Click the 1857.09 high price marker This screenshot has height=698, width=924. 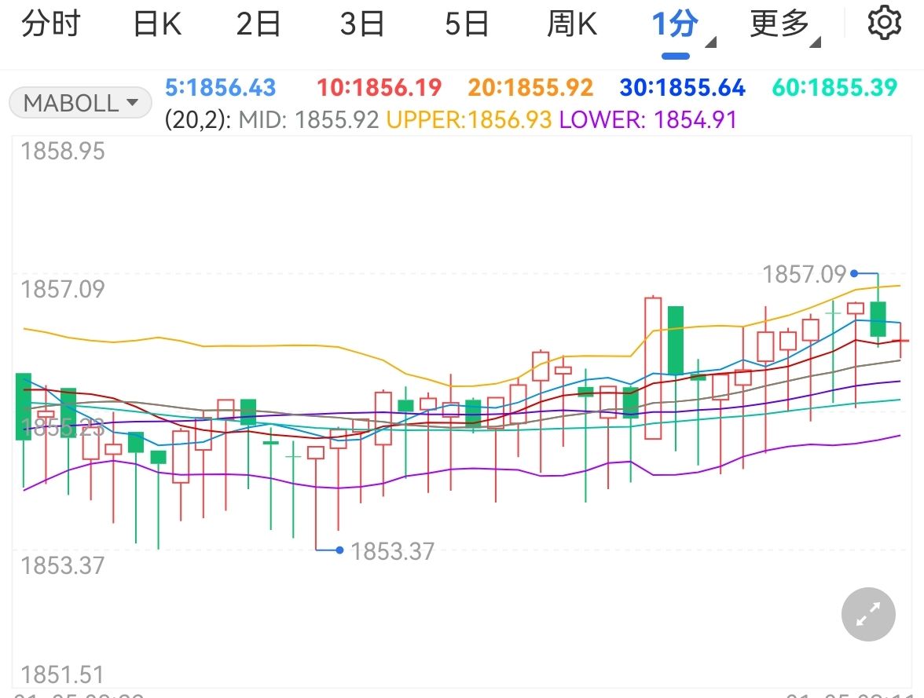[x=805, y=274]
